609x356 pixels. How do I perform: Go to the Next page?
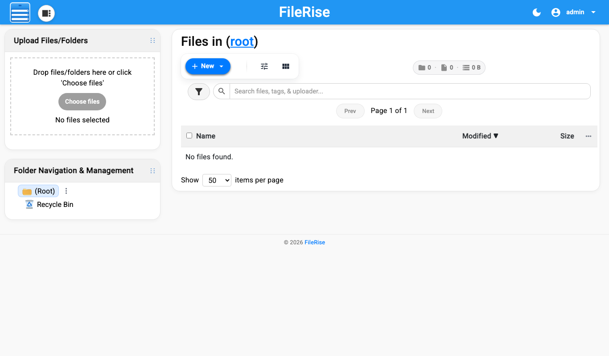(428, 111)
